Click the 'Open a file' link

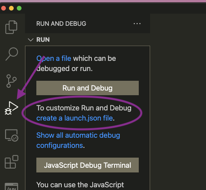[54, 59]
